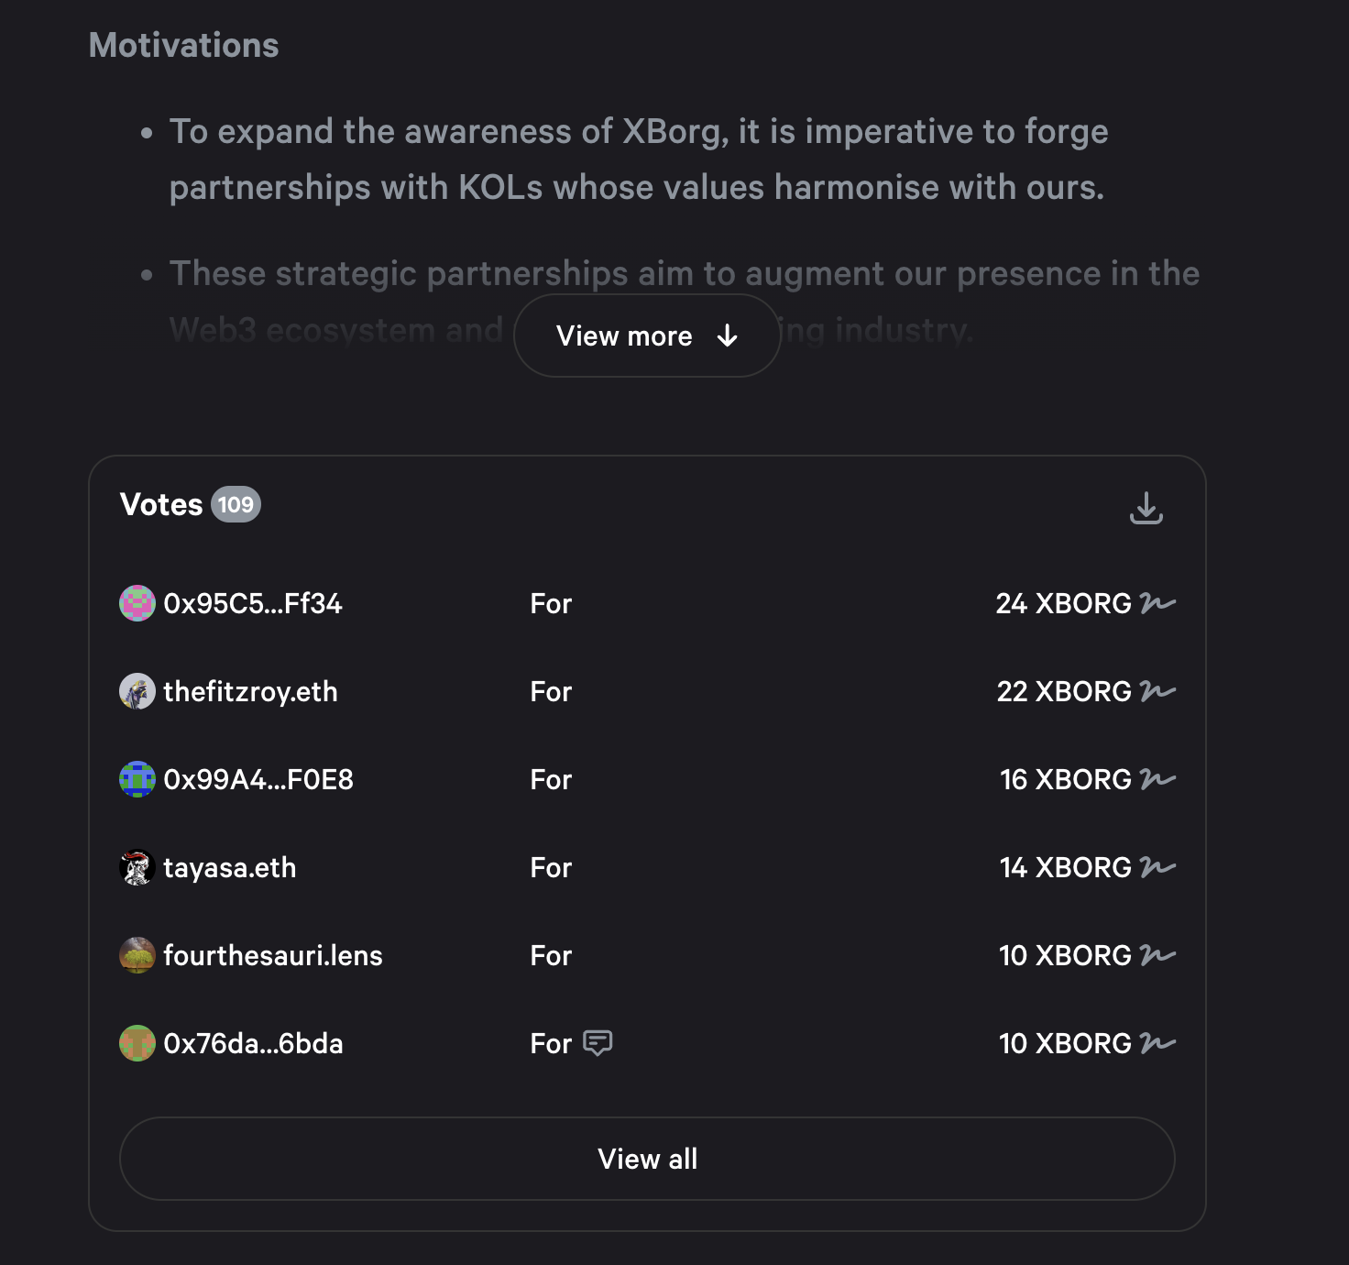Open signature icon for tayasa.eth vote
Viewport: 1349px width, 1265px height.
(1157, 867)
